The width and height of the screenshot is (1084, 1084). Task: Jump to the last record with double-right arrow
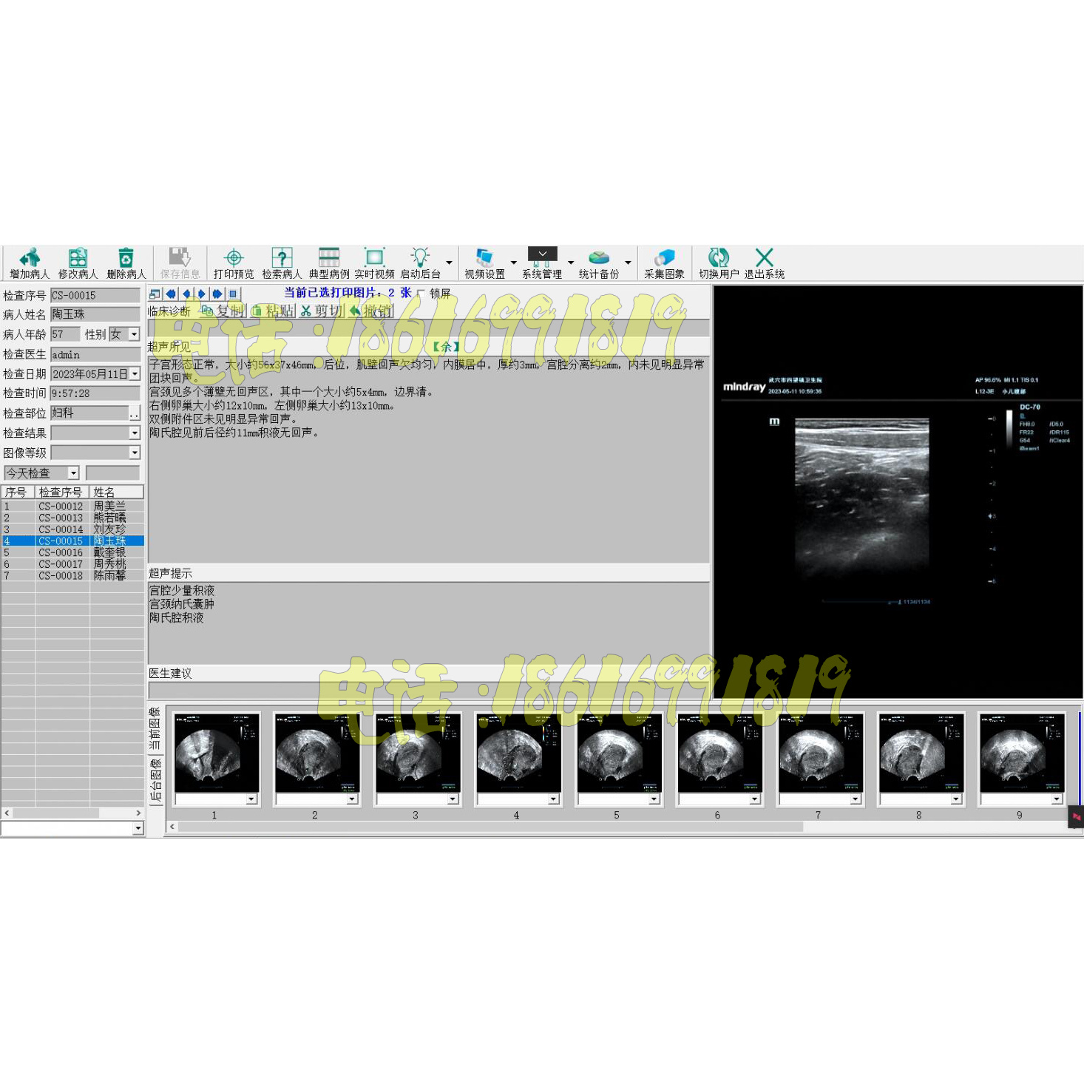(x=217, y=294)
